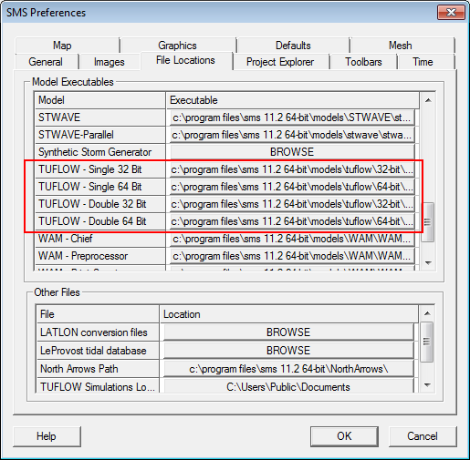This screenshot has width=470, height=460.
Task: Click Other Files scroll up arrow
Action: (x=427, y=313)
